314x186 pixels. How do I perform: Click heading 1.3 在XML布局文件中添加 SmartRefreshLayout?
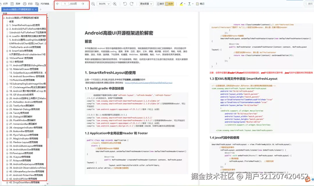243,79
